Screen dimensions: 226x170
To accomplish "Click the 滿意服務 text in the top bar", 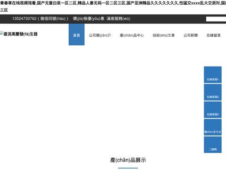I will [118, 18].
